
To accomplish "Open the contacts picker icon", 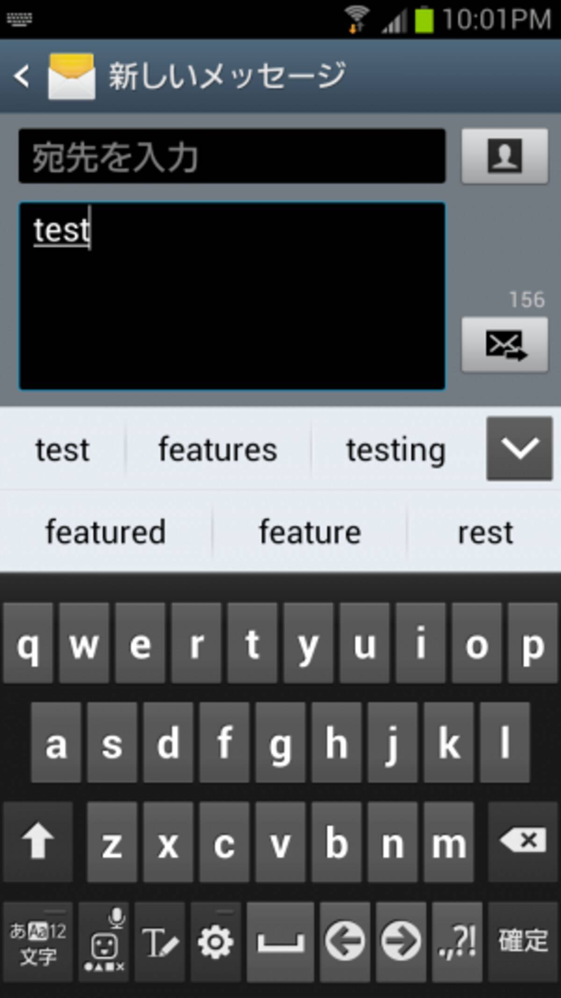I will pyautogui.click(x=504, y=156).
